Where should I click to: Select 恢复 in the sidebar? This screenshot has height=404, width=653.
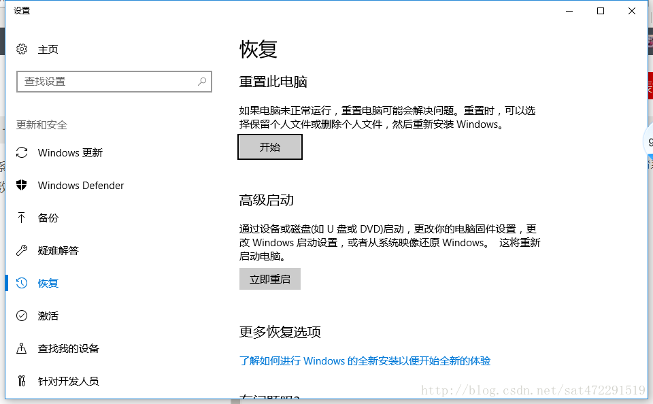[48, 283]
